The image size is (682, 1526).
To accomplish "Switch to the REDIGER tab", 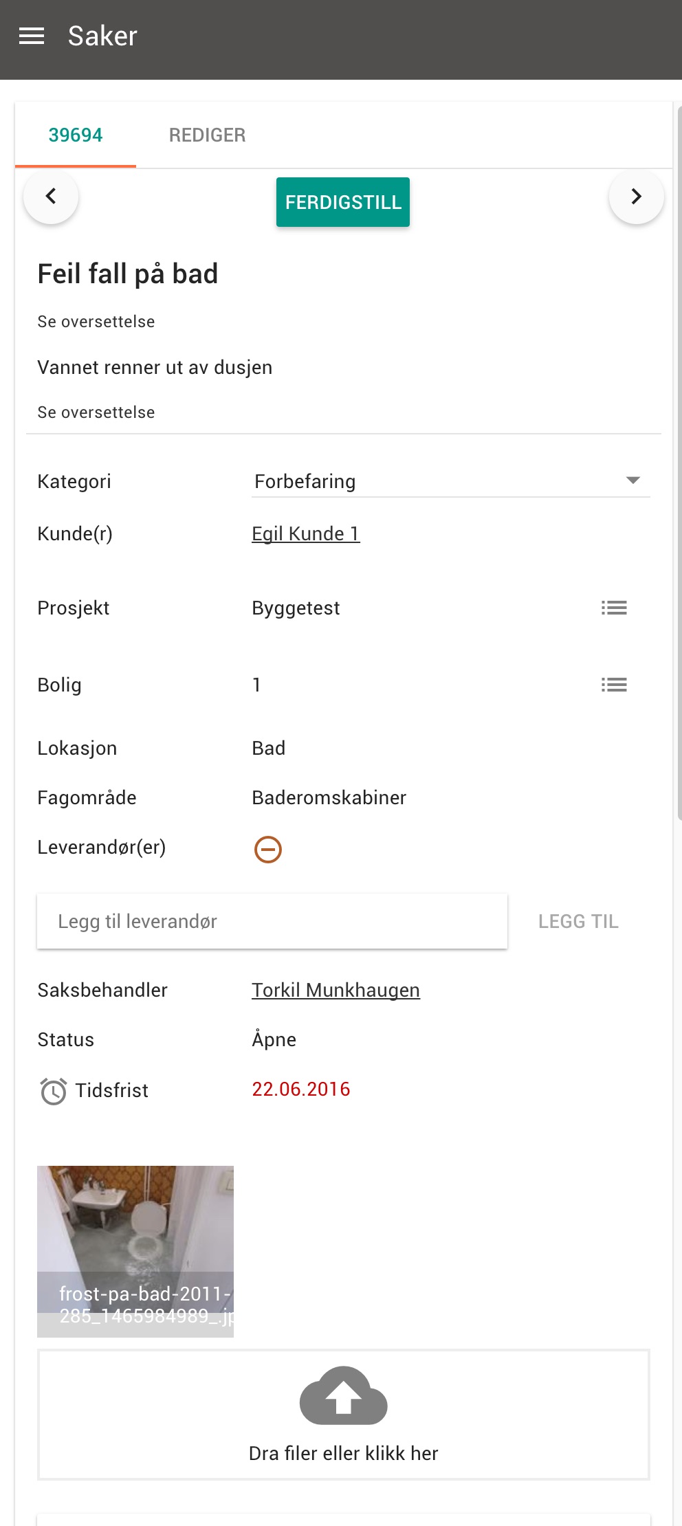I will tap(208, 135).
